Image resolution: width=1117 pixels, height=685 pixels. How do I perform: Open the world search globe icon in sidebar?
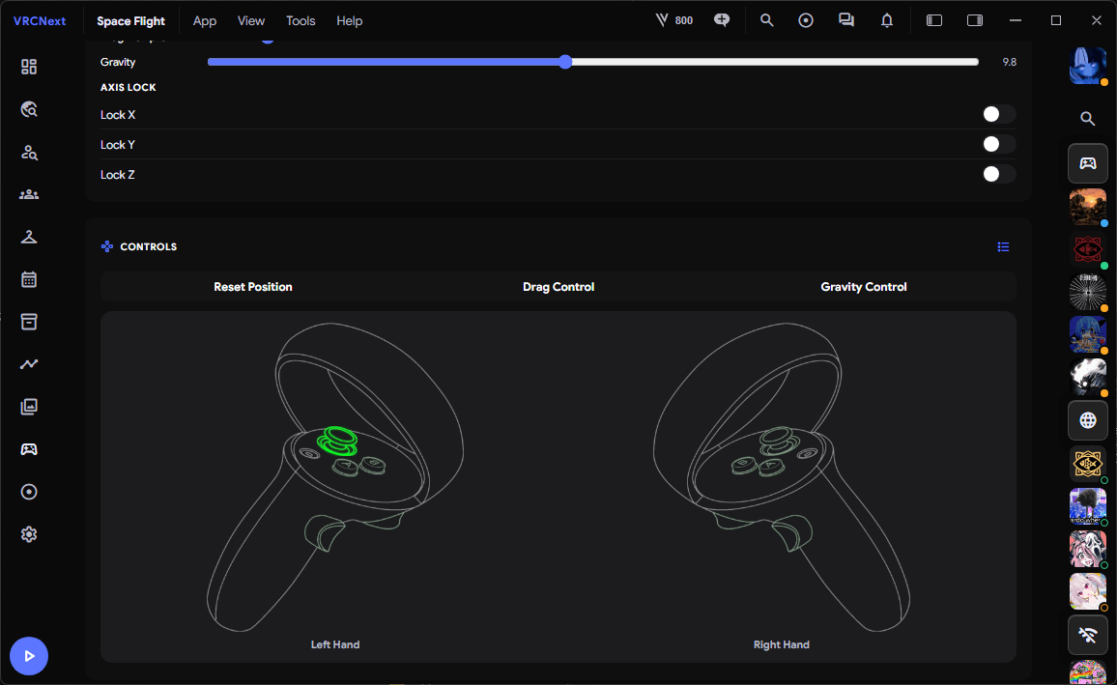(28, 109)
